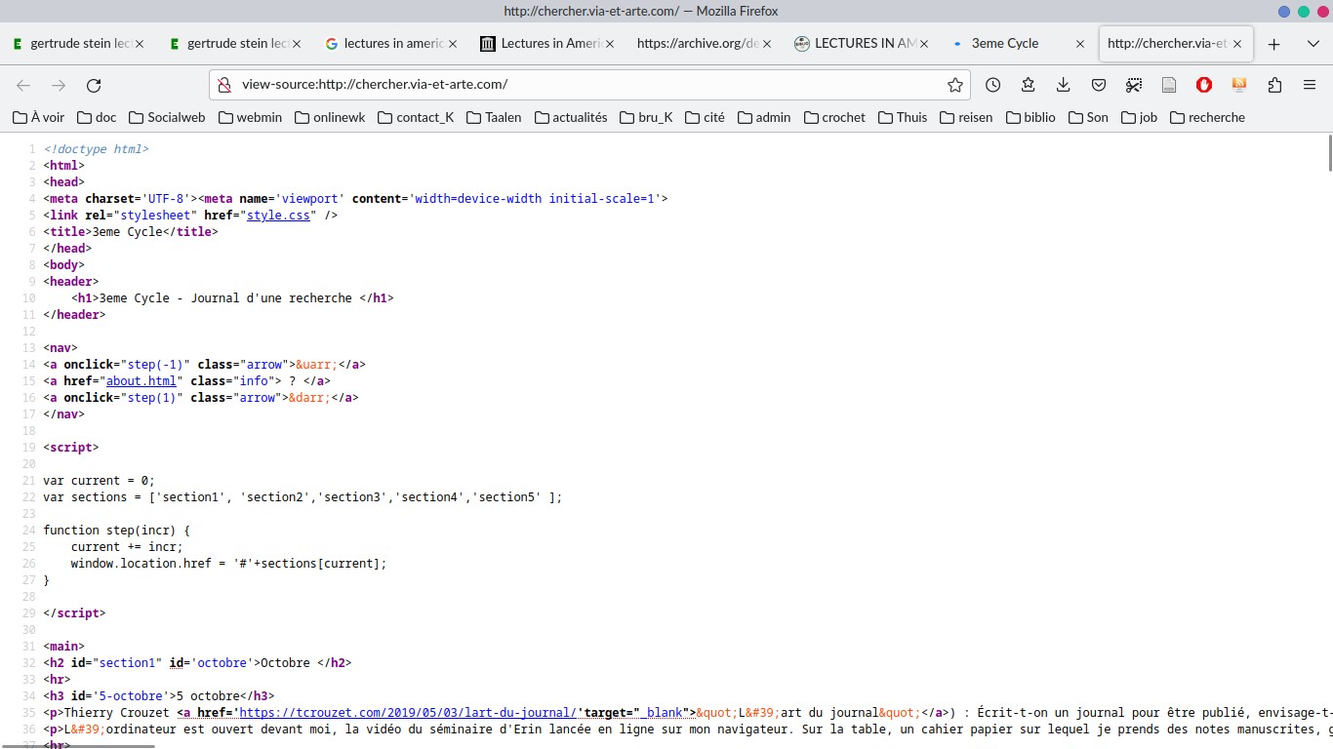Click the orange RSS feed icon
The width and height of the screenshot is (1333, 749).
1239,85
